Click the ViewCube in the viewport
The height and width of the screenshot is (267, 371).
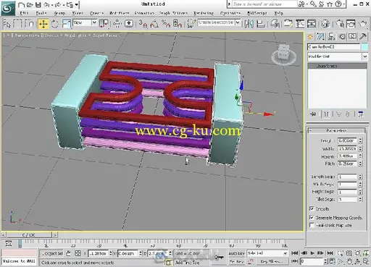[283, 54]
